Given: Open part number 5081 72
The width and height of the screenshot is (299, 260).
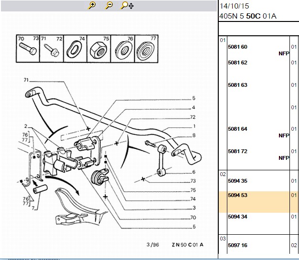Looking at the screenshot, I should point(237,151).
